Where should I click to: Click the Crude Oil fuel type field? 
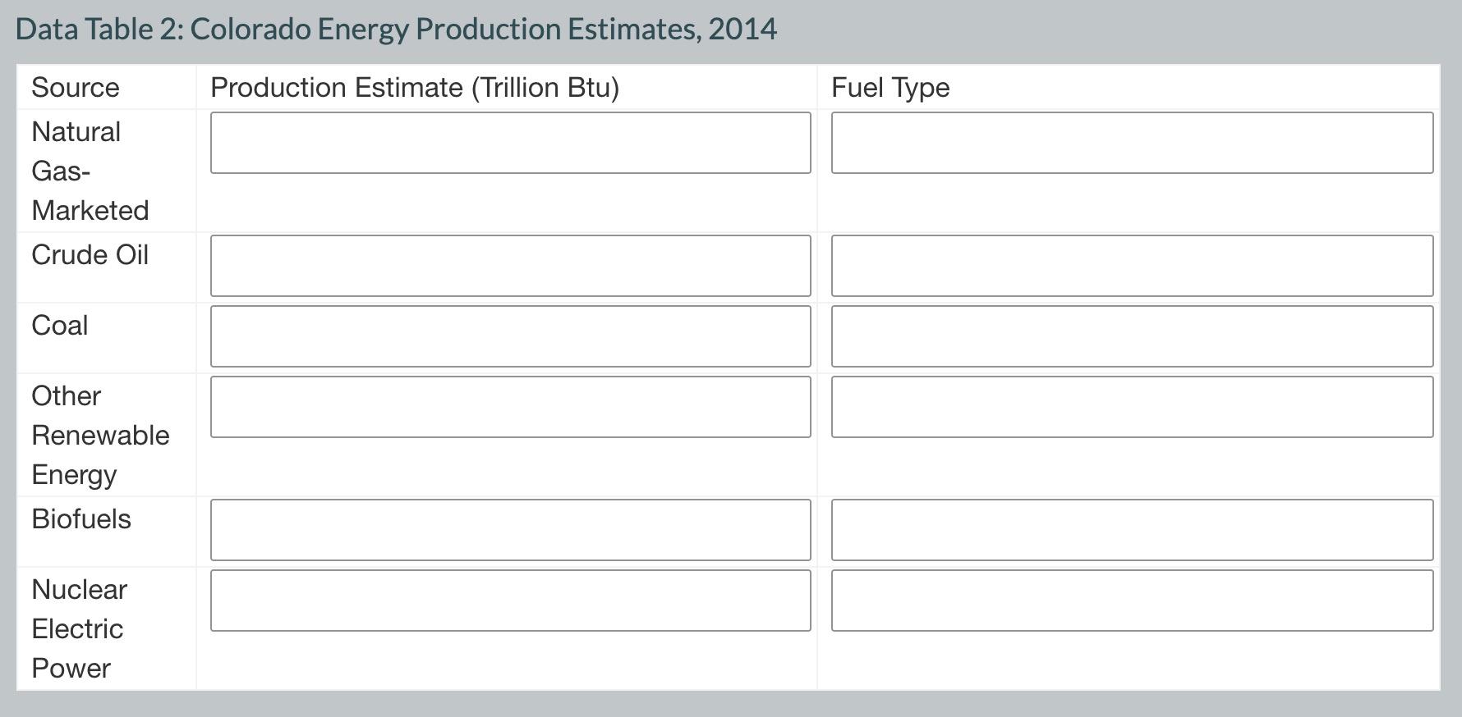pos(1133,265)
